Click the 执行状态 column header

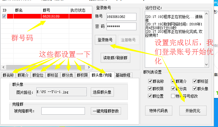80,10
